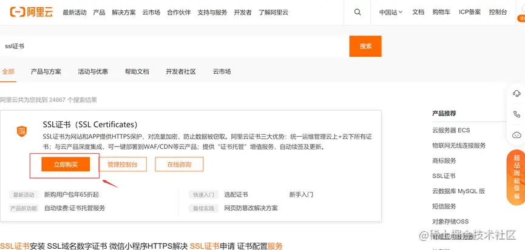Open the 新手入门 link
Viewport: 525px width, 250px height.
tap(301, 194)
